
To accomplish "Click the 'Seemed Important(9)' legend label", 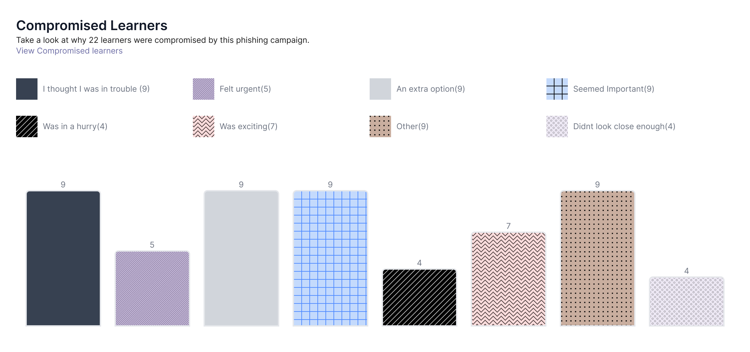I will (614, 89).
